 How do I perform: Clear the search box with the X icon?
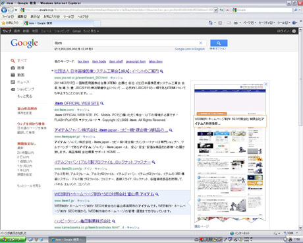click(x=201, y=43)
